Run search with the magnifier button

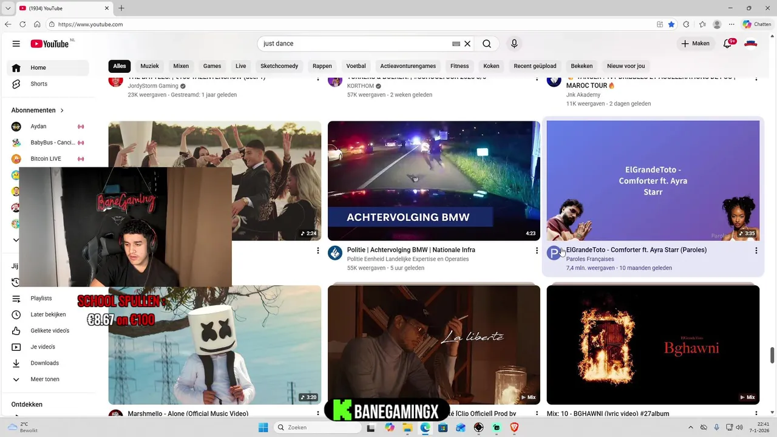point(487,44)
